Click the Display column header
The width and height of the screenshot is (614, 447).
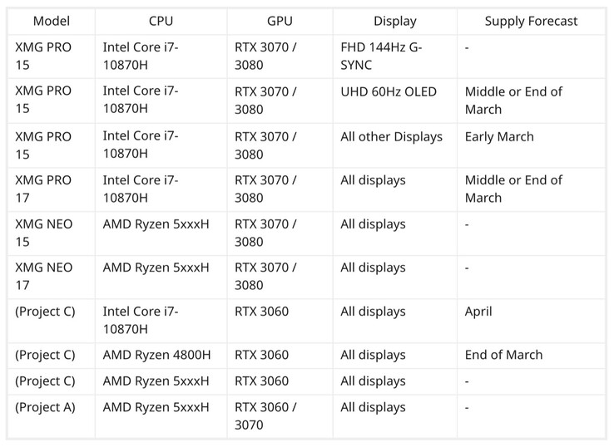click(394, 21)
